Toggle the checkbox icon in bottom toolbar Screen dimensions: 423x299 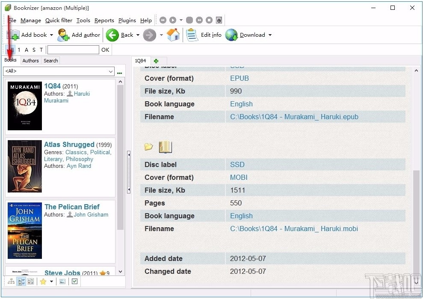[x=74, y=281]
